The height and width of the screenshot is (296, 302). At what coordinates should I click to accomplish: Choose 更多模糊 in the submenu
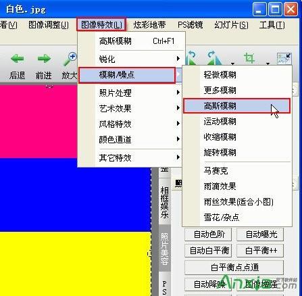click(x=237, y=90)
